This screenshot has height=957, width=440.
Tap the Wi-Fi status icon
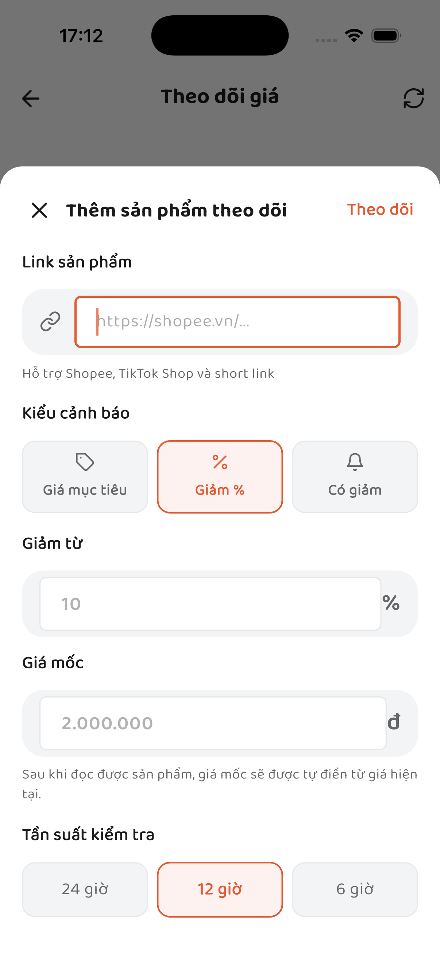pyautogui.click(x=354, y=36)
